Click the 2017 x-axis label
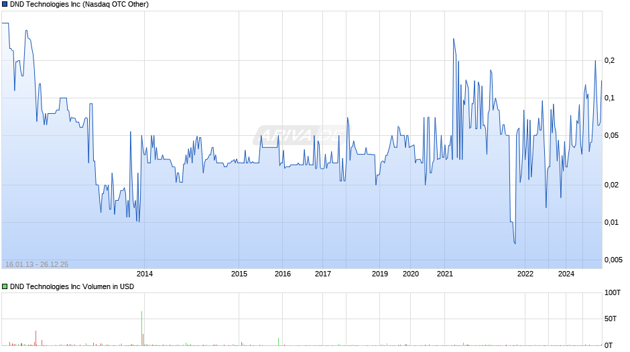630x352 pixels. [x=322, y=274]
